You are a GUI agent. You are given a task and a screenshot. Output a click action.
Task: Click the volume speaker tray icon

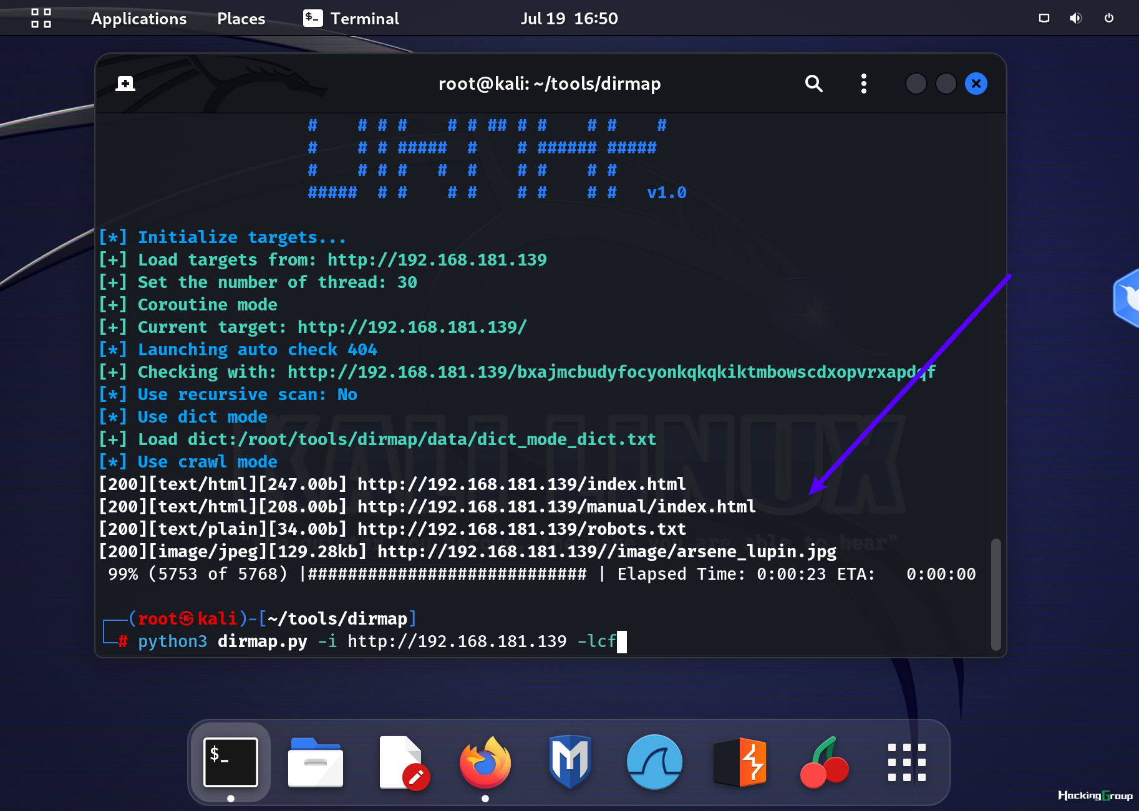[1076, 18]
